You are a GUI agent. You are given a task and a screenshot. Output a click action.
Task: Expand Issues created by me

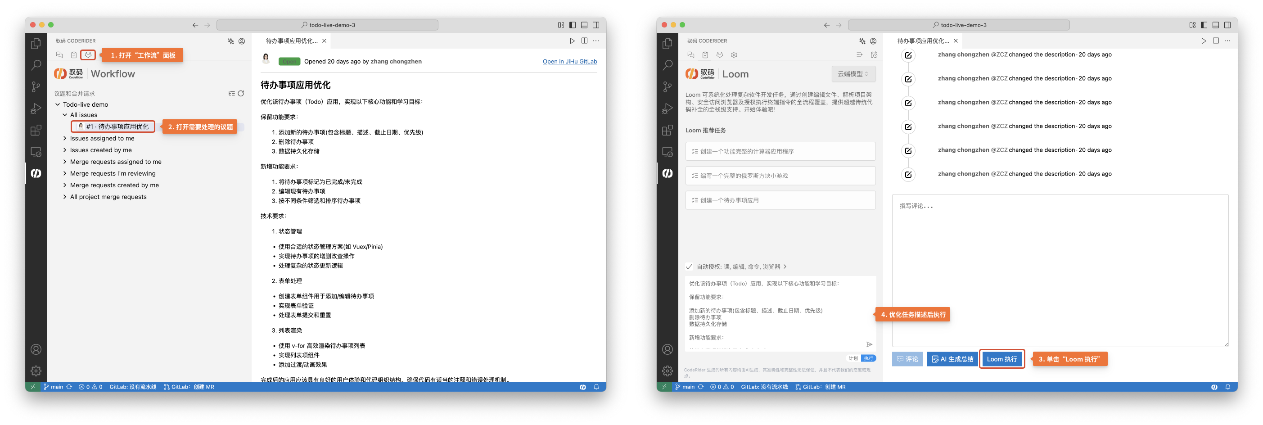pyautogui.click(x=65, y=150)
